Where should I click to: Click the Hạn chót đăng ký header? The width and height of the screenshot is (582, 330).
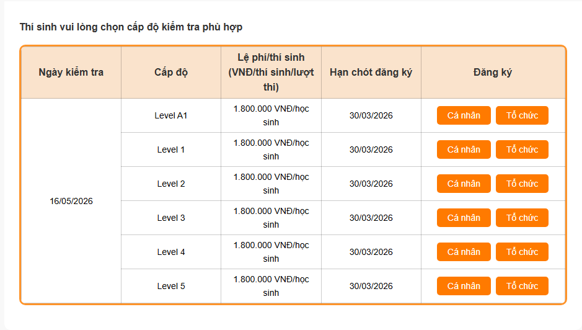[371, 72]
